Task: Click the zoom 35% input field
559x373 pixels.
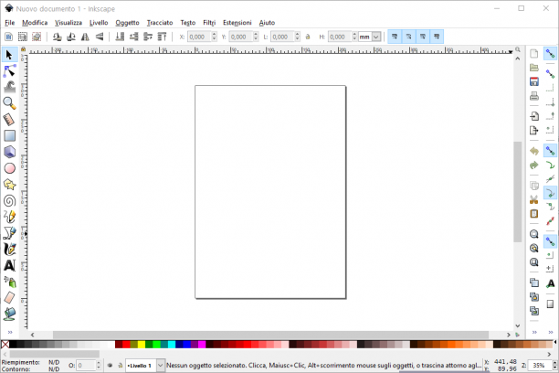Action: tap(540, 365)
